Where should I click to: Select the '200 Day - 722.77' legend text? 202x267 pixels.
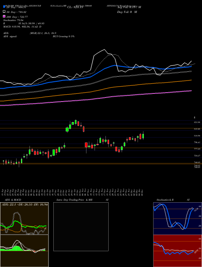17,17
